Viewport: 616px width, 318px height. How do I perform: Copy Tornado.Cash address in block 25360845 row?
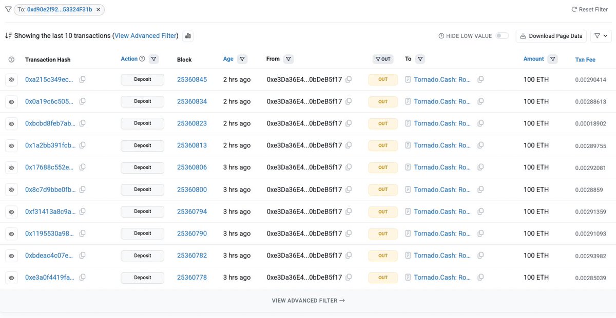click(x=480, y=79)
